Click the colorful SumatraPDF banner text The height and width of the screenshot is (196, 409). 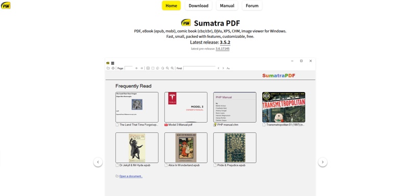pyautogui.click(x=279, y=76)
